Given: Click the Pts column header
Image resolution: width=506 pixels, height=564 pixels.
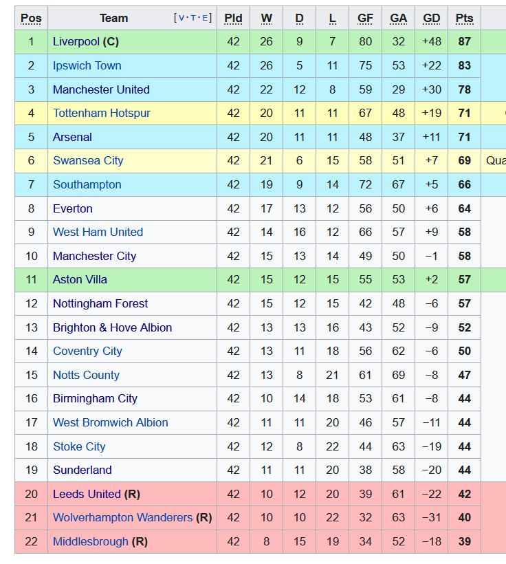Looking at the screenshot, I should [464, 18].
